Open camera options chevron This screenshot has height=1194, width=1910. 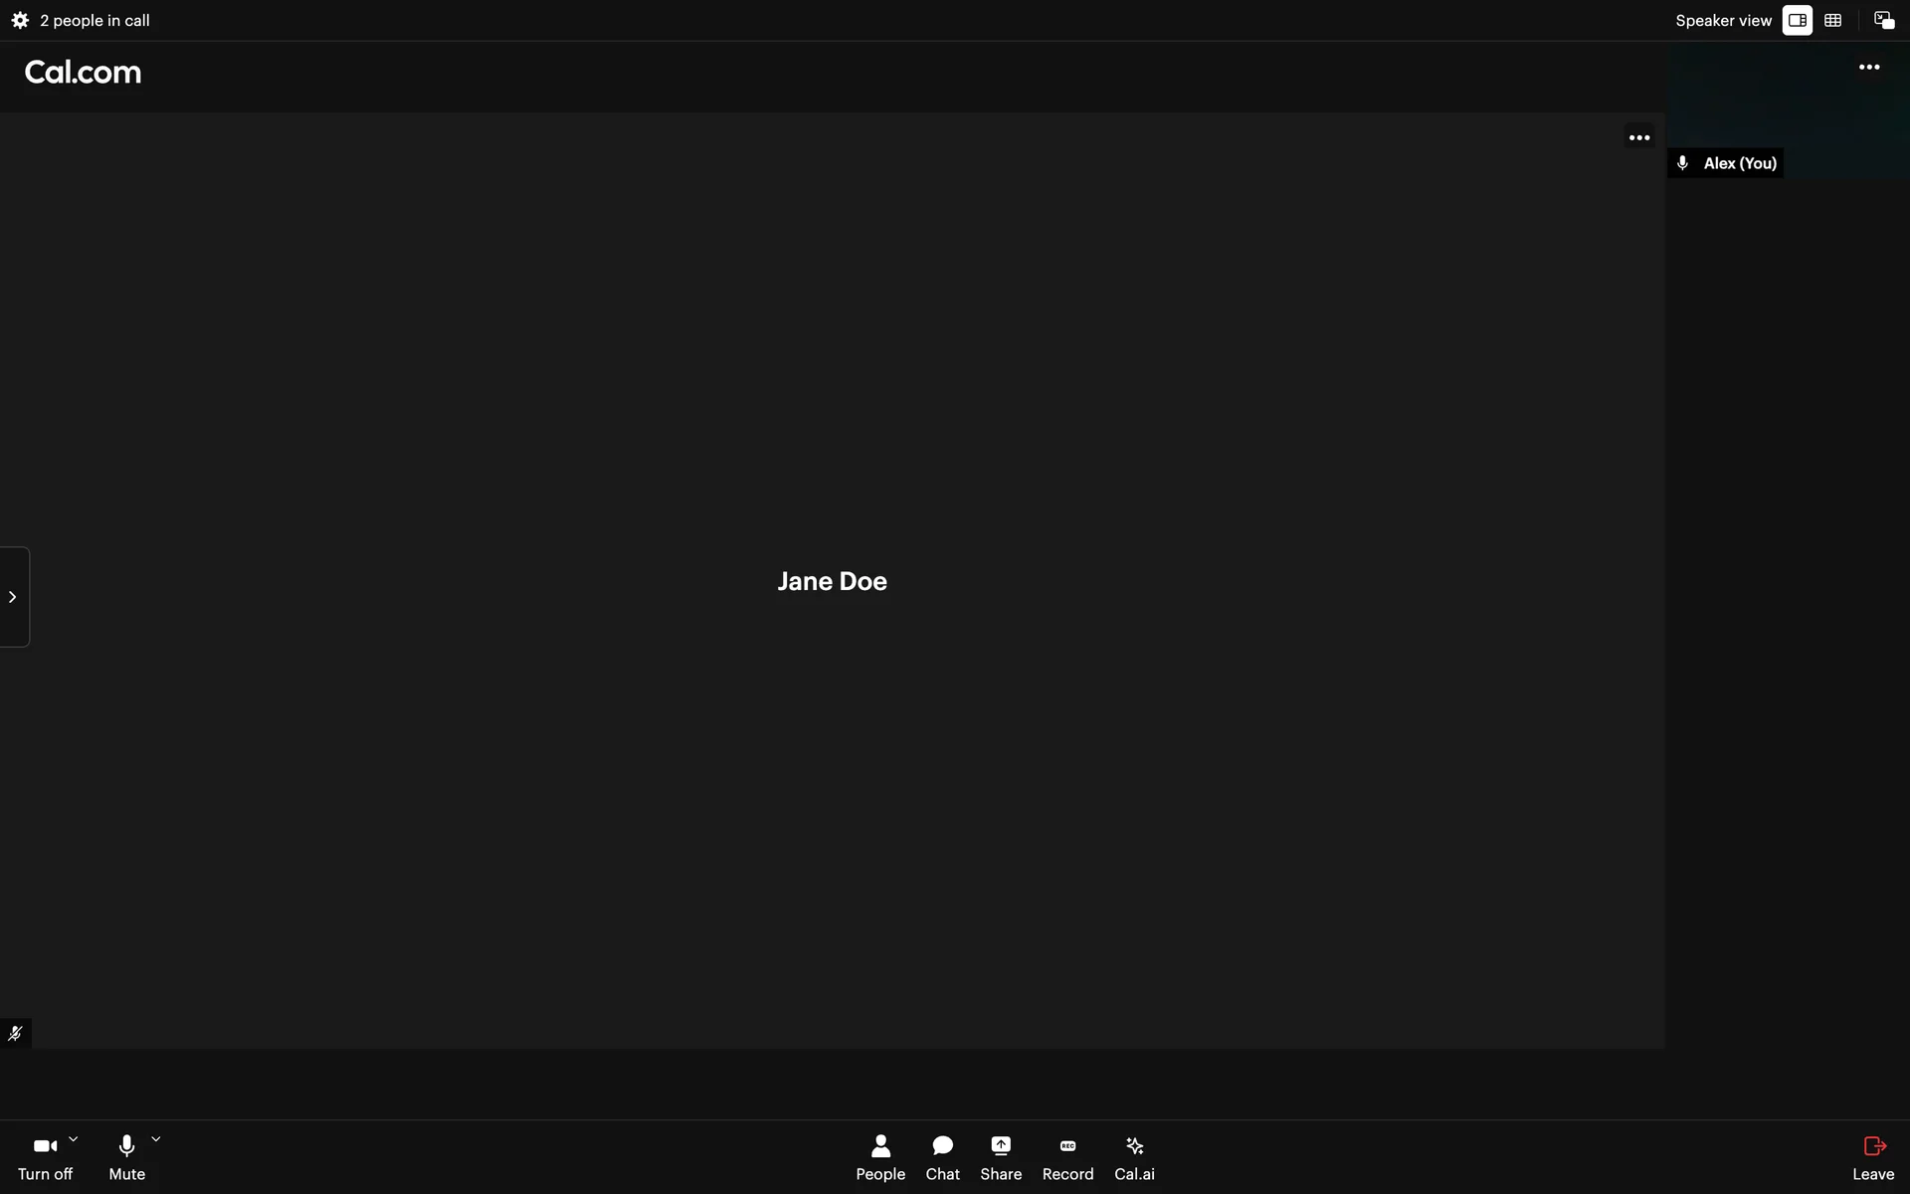tap(73, 1139)
